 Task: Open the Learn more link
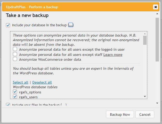click(x=113, y=55)
